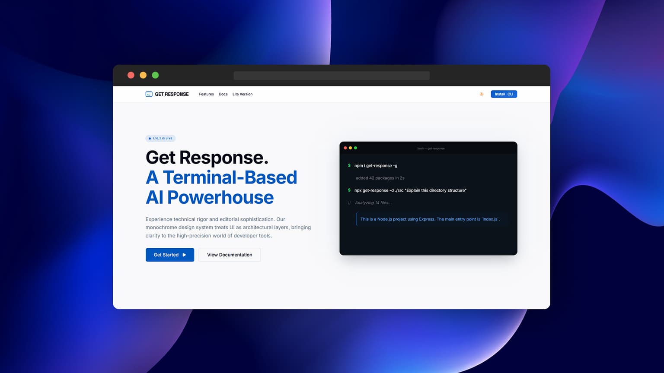Open the Lite Version nav link
The width and height of the screenshot is (664, 373).
point(243,94)
